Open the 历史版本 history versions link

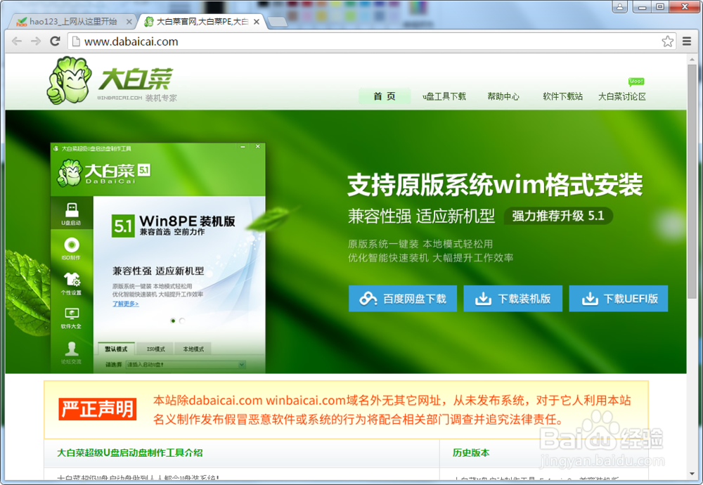[x=471, y=453]
